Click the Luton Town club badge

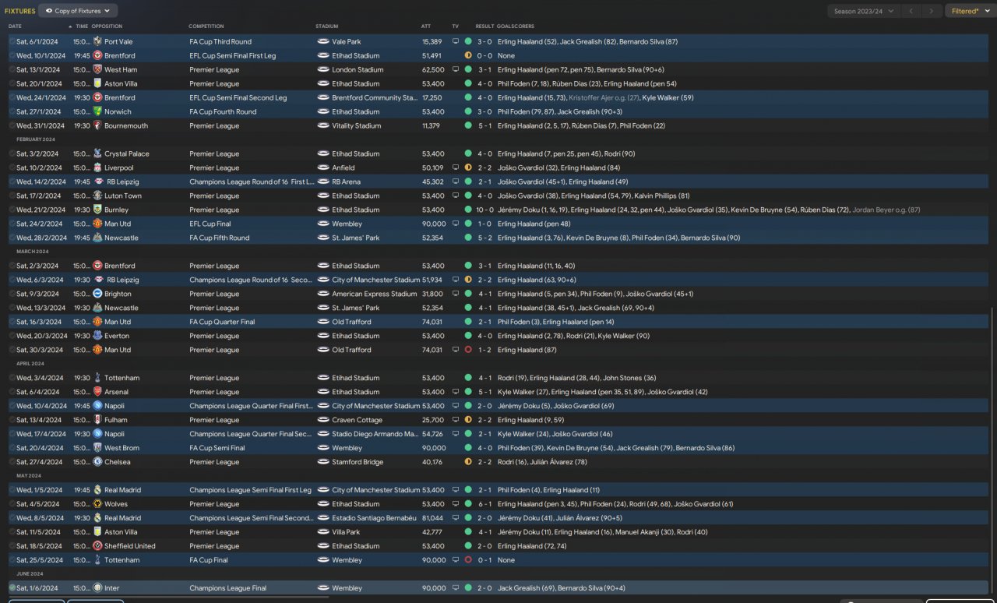coord(97,196)
